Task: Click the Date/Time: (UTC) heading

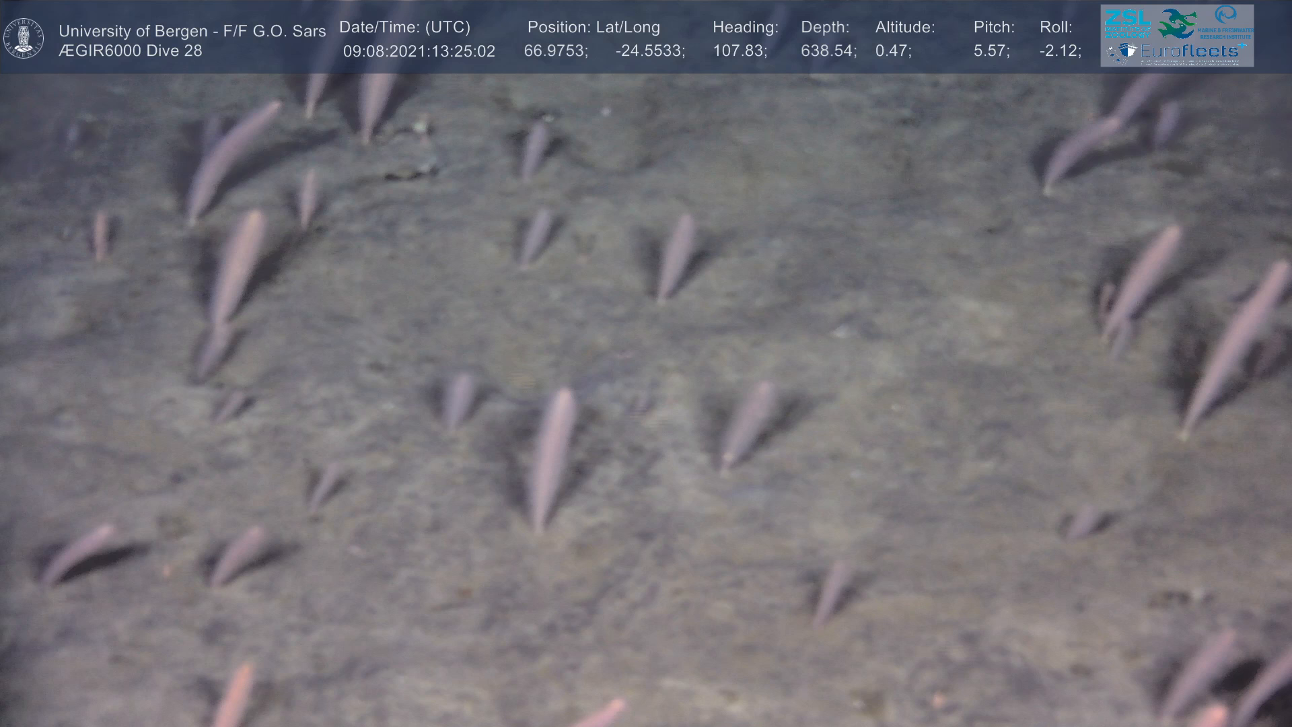Action: coord(404,28)
